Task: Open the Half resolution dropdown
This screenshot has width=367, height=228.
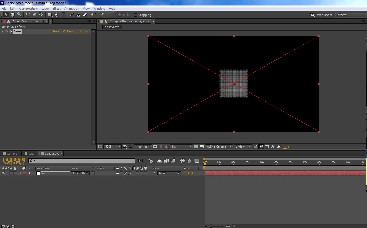Action: coord(181,146)
